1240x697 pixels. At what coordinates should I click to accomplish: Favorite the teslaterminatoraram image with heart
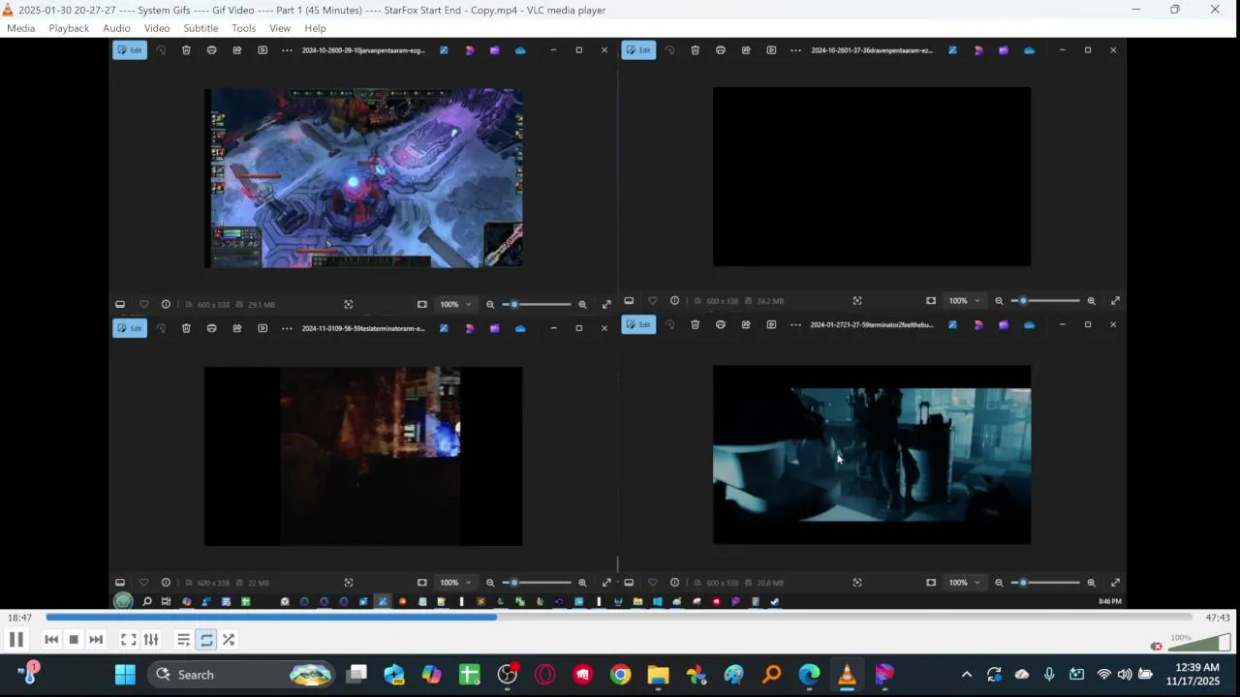click(x=143, y=583)
